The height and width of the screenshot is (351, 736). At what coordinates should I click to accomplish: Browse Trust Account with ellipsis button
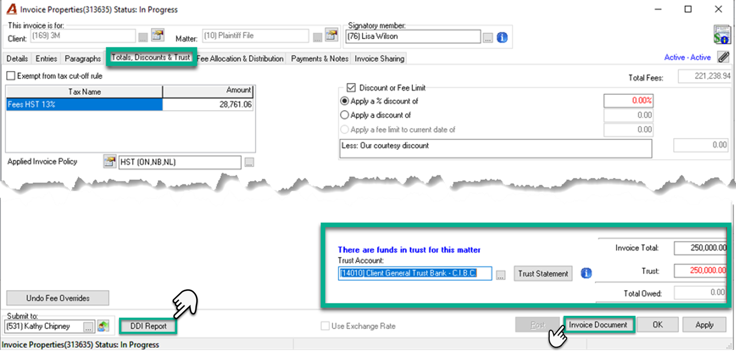point(501,275)
